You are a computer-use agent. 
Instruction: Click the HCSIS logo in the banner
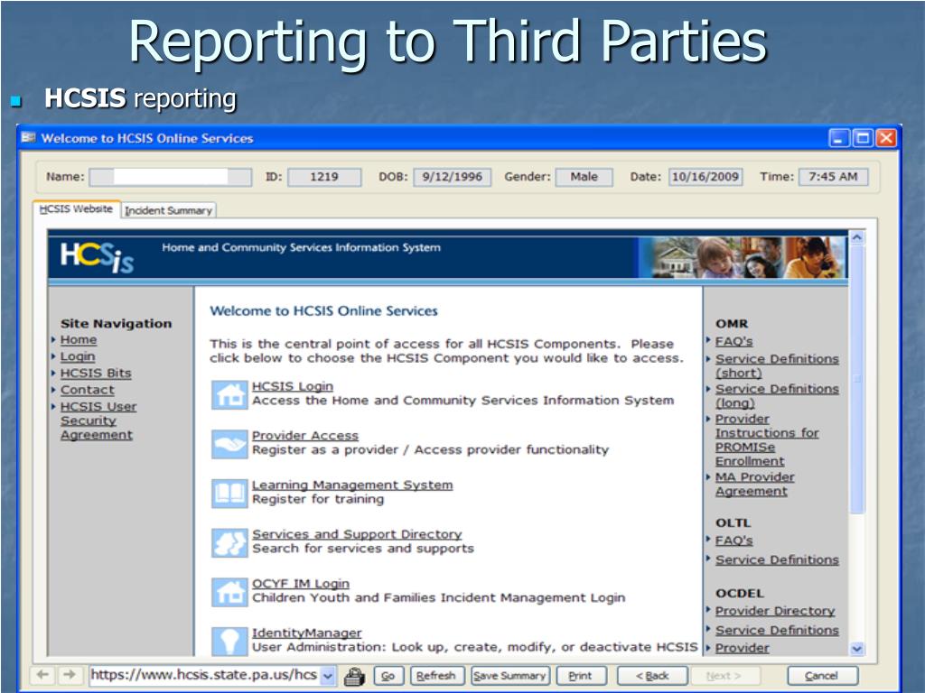coord(98,257)
